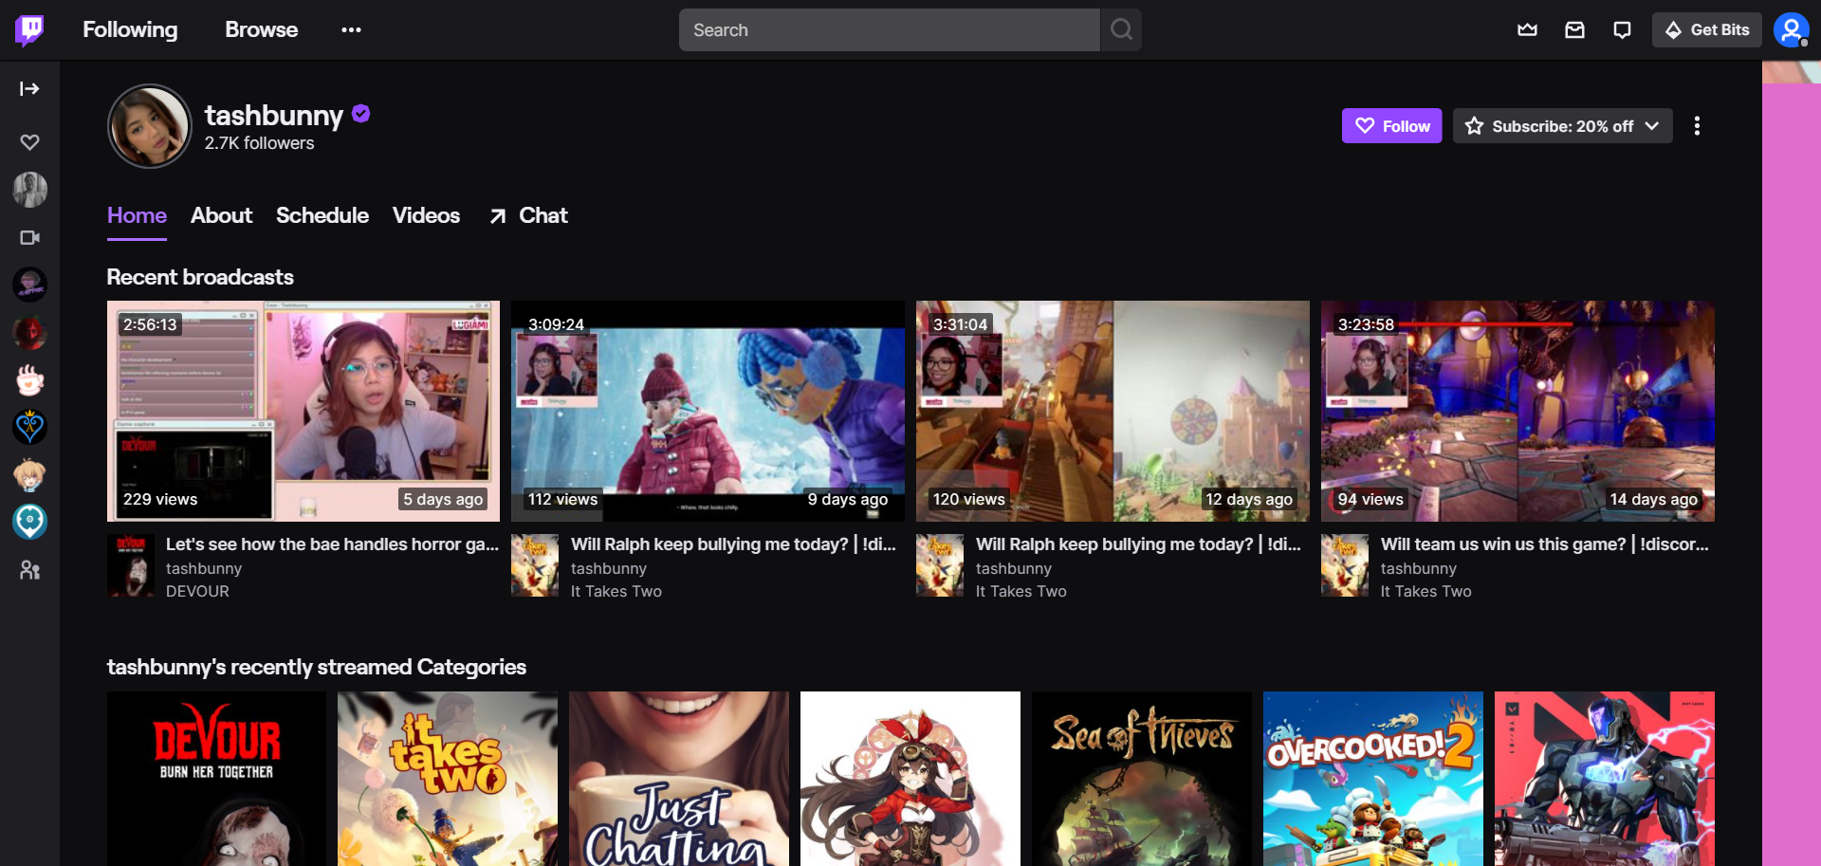
Task: Open the three-dot navigation menu in top bar
Action: 351,30
